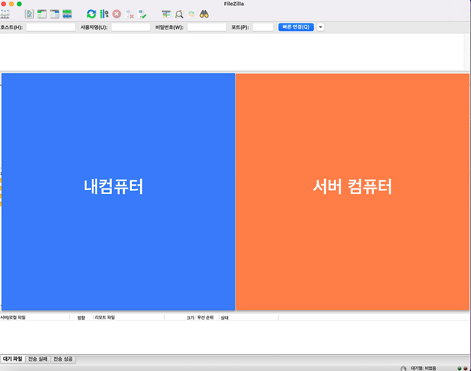The width and height of the screenshot is (471, 371).
Task: Click the 호스트(H) host input field
Action: click(x=50, y=28)
